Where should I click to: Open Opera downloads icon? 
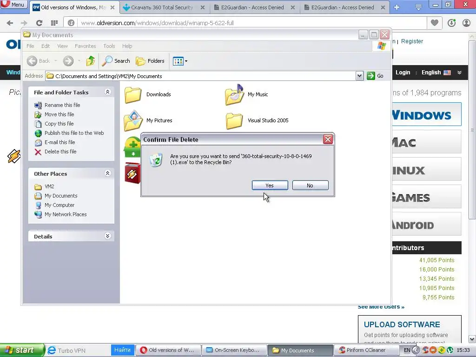coord(452,23)
